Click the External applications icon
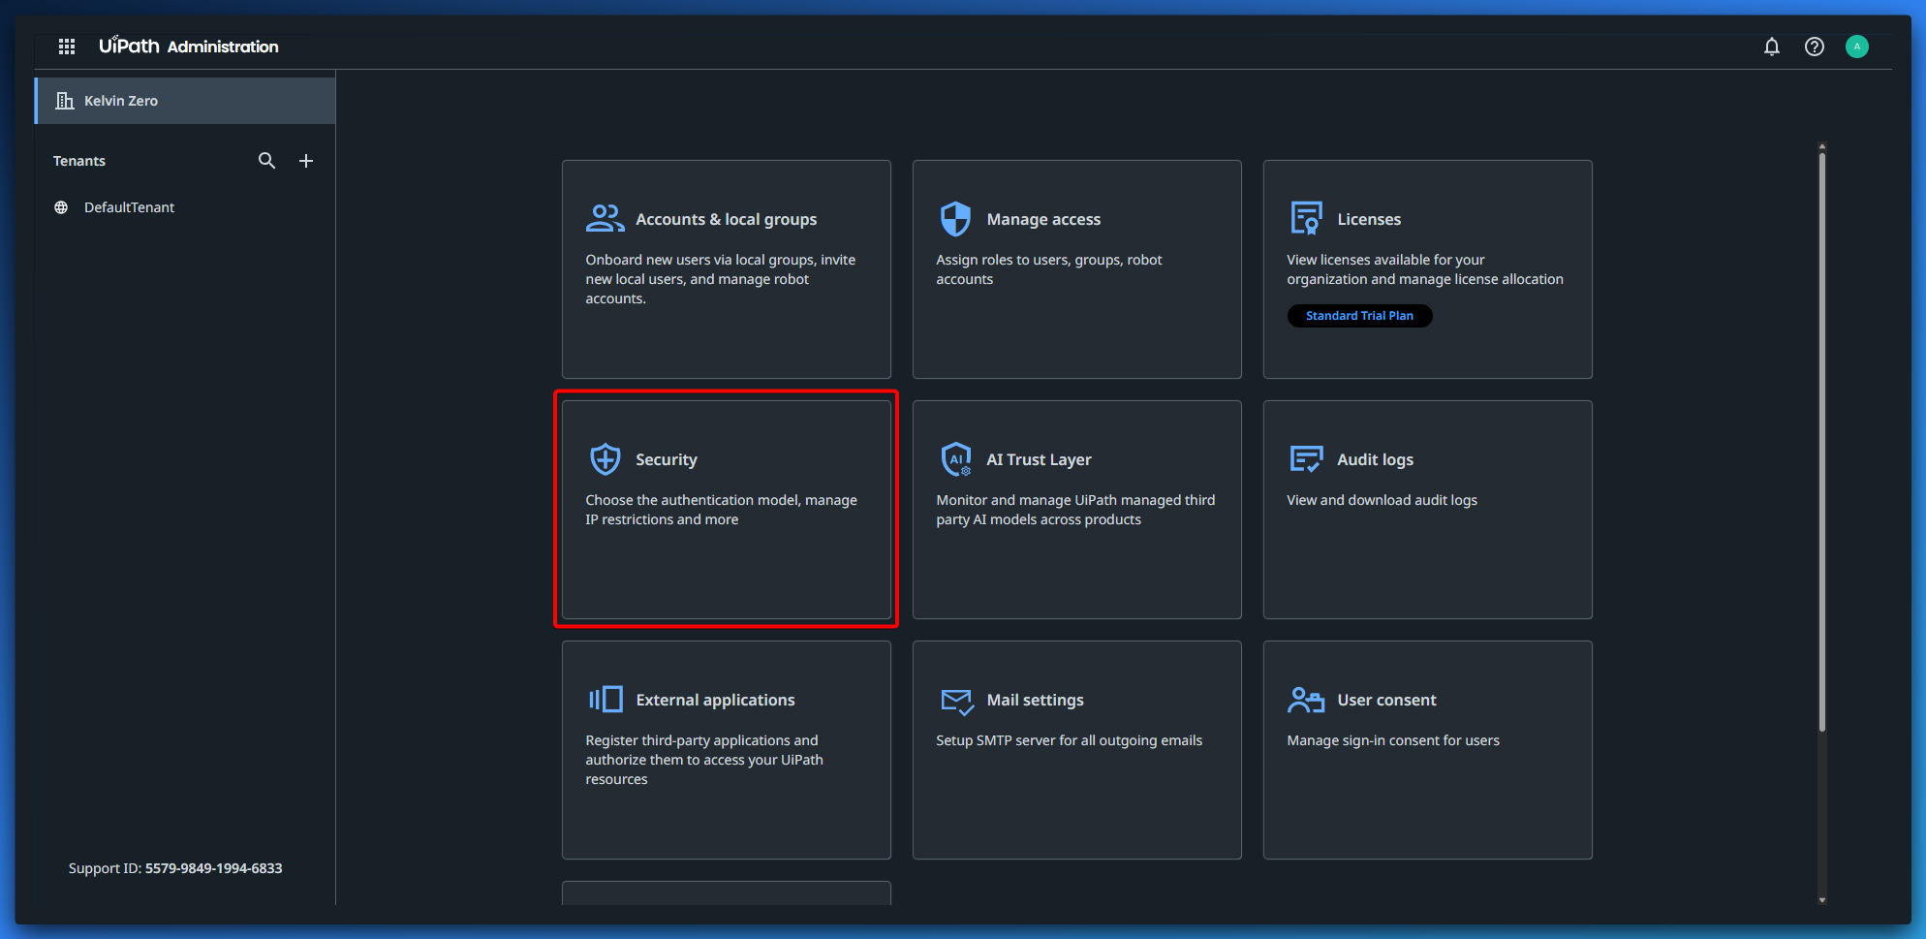The width and height of the screenshot is (1926, 939). point(606,700)
